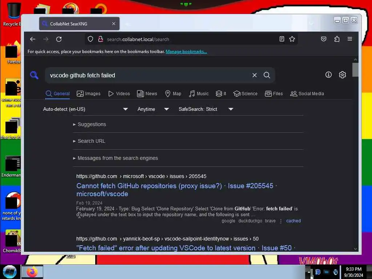Click the volume speaker tray icon
This screenshot has width=372, height=279.
tap(335, 272)
